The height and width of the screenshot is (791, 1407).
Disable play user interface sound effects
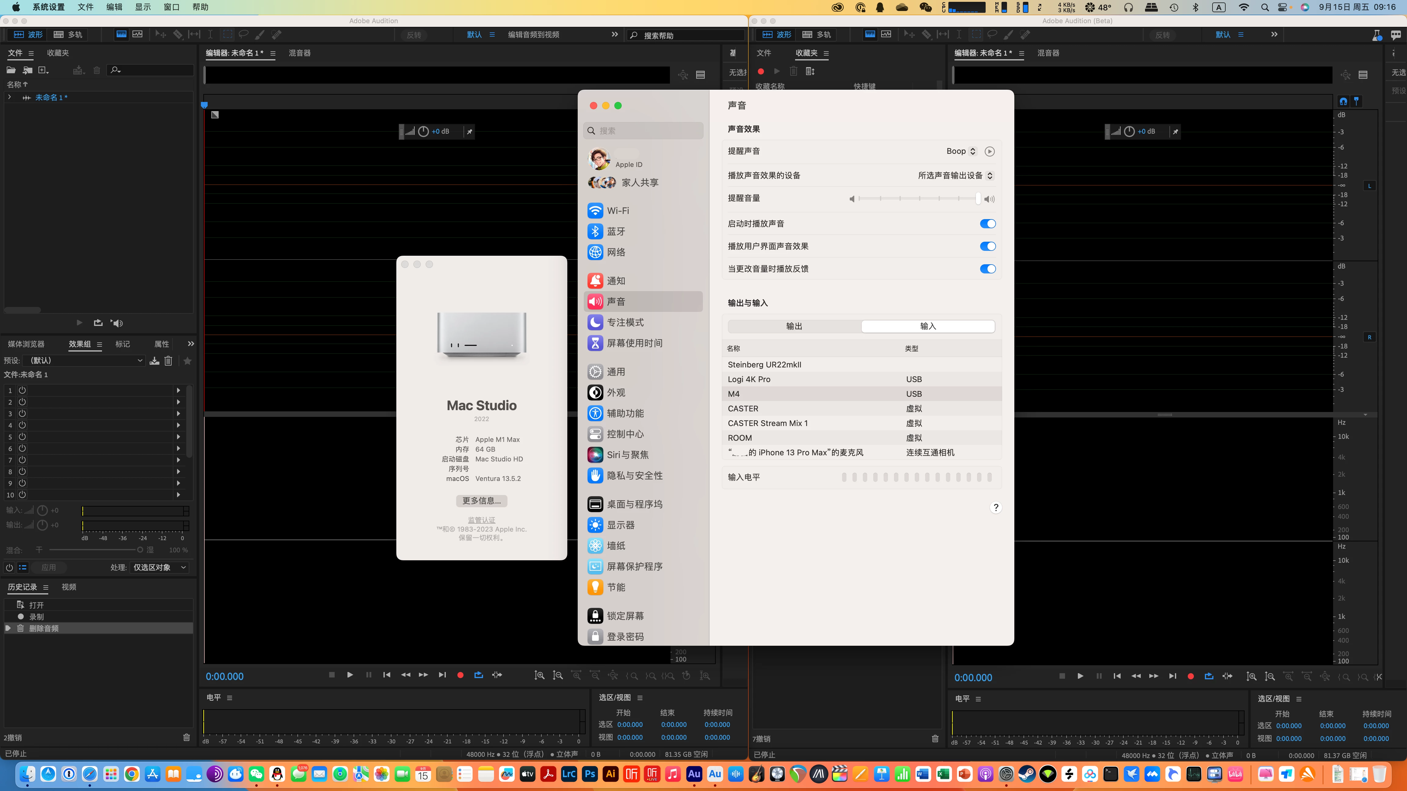(987, 246)
